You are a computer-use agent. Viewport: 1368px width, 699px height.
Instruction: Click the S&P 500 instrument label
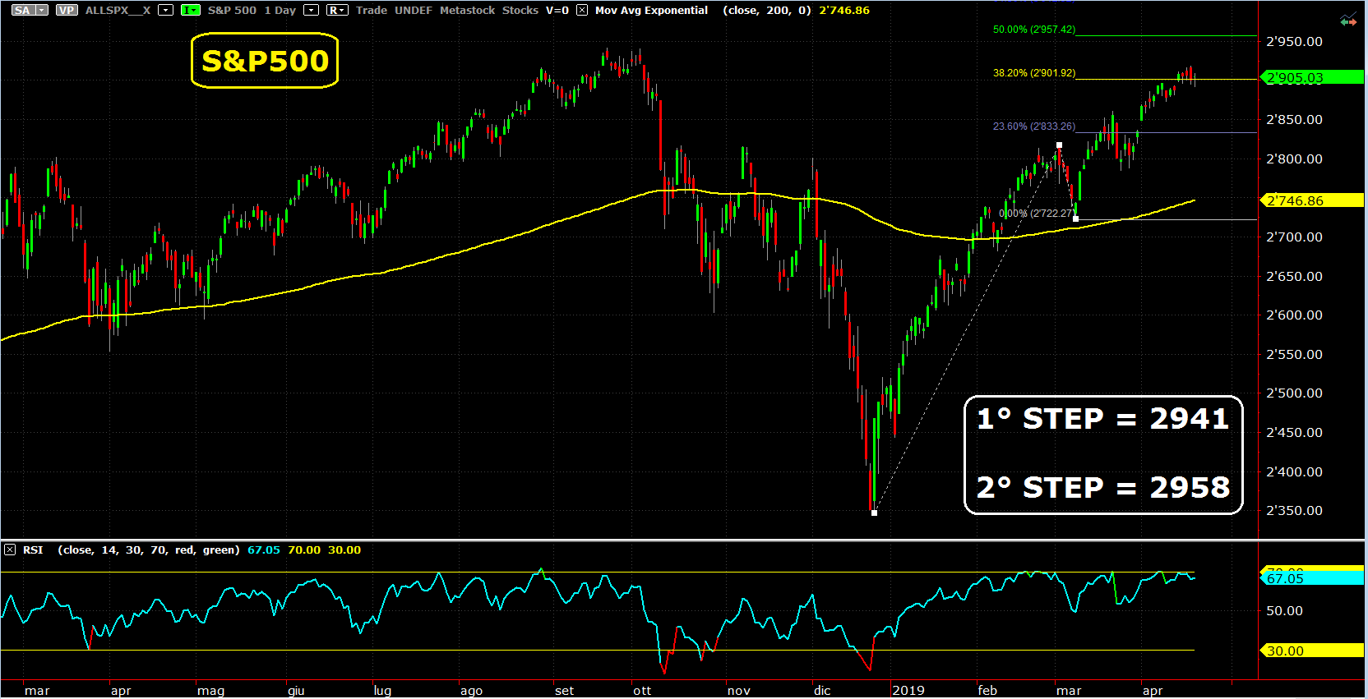click(x=232, y=11)
